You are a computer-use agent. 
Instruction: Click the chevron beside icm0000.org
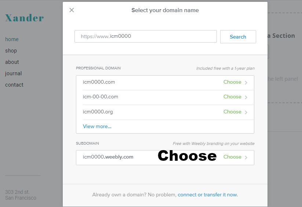coord(246,112)
